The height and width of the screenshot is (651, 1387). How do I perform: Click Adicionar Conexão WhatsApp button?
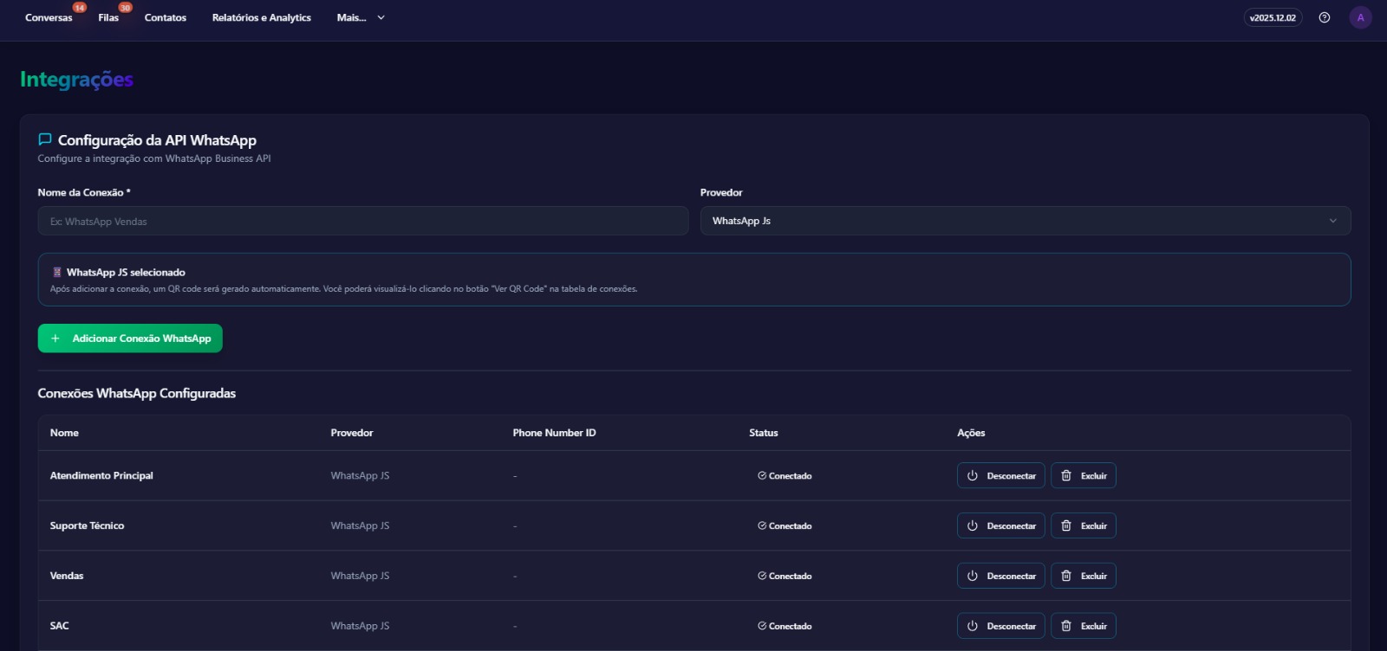click(x=130, y=338)
